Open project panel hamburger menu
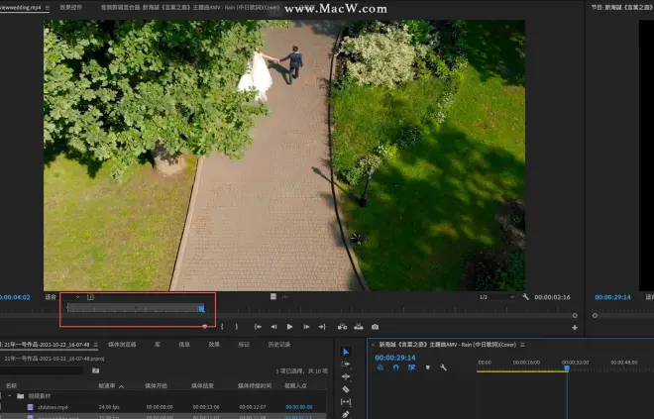The image size is (654, 419). (x=95, y=345)
